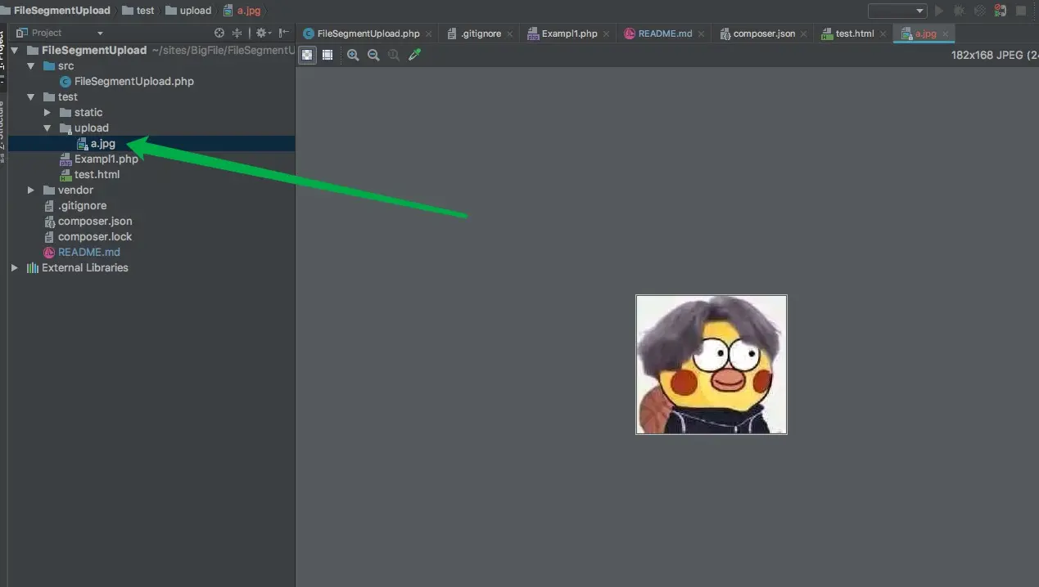The width and height of the screenshot is (1039, 587).
Task: Click upload folder in breadcrumb bar
Action: coord(188,11)
